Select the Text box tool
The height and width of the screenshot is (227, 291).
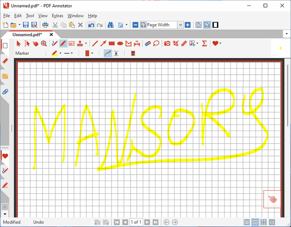click(x=71, y=44)
